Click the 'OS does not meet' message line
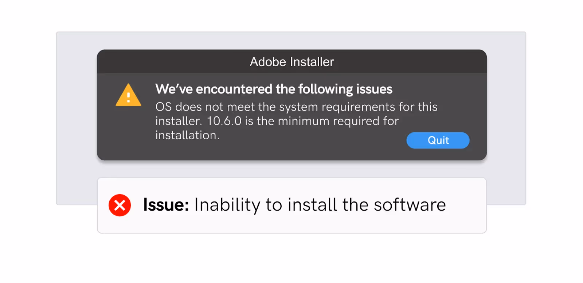This screenshot has width=583, height=283. [296, 107]
